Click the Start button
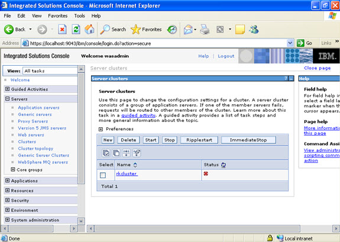The image size is (340, 242). 151,140
